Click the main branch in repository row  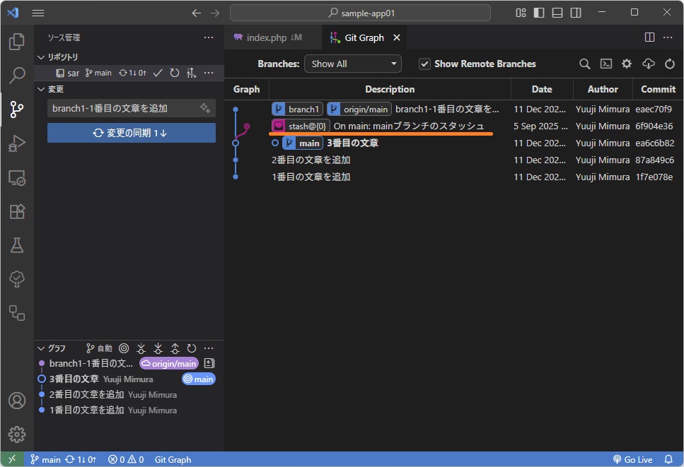(98, 73)
